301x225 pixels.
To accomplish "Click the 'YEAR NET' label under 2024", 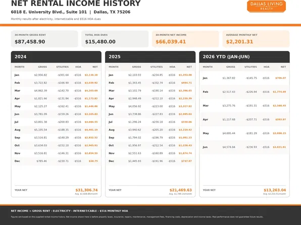I will coord(21,190).
